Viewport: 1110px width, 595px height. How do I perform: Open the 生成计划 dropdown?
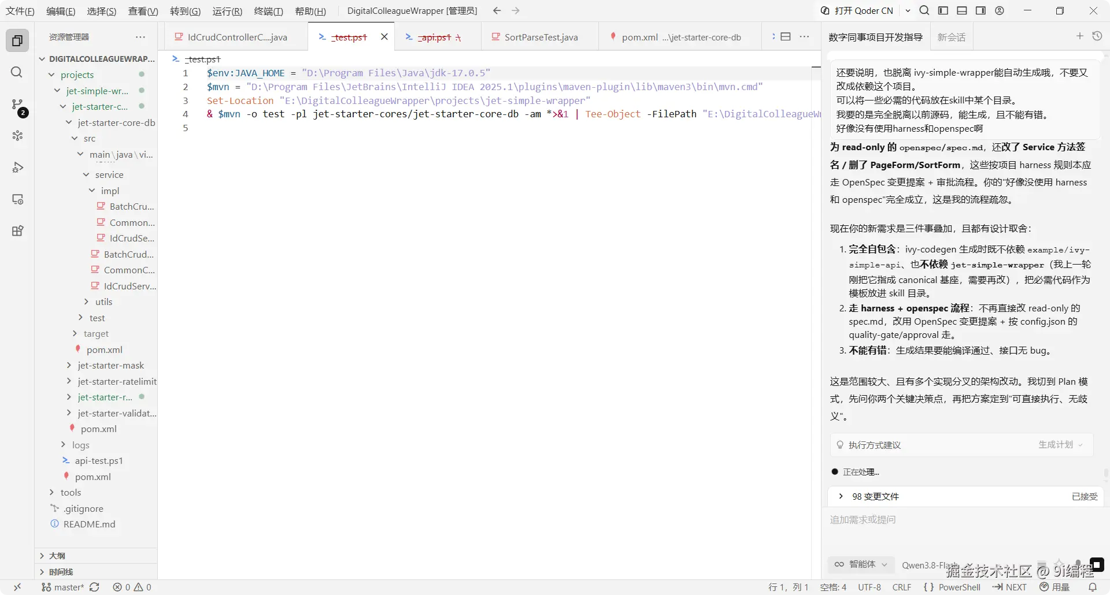click(x=1060, y=445)
